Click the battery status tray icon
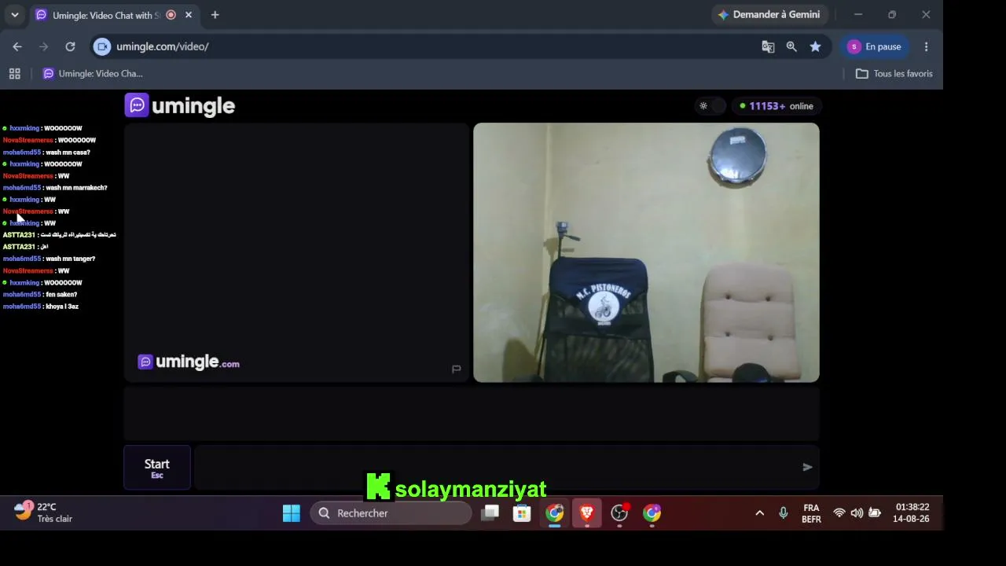Screen dimensions: 1006x566 pos(874,513)
